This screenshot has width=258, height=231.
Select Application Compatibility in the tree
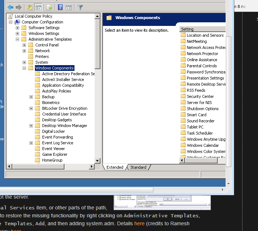point(63,85)
